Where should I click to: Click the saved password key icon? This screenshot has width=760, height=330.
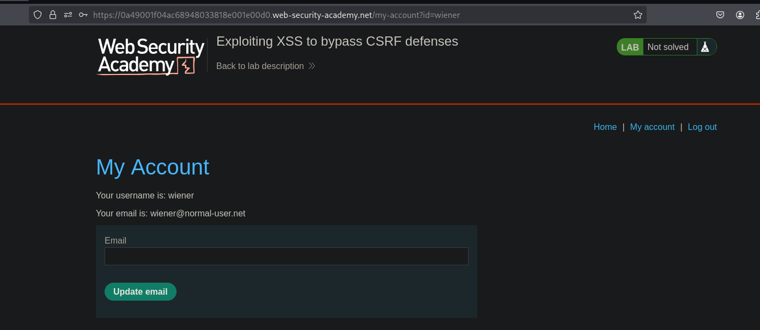pyautogui.click(x=83, y=15)
